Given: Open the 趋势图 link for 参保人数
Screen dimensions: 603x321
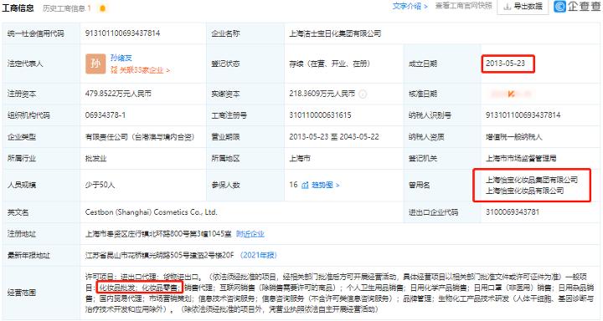Looking at the screenshot, I should (x=325, y=185).
